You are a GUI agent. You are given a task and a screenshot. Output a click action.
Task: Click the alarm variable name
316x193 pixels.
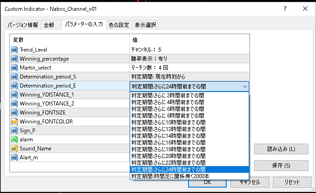(26, 140)
